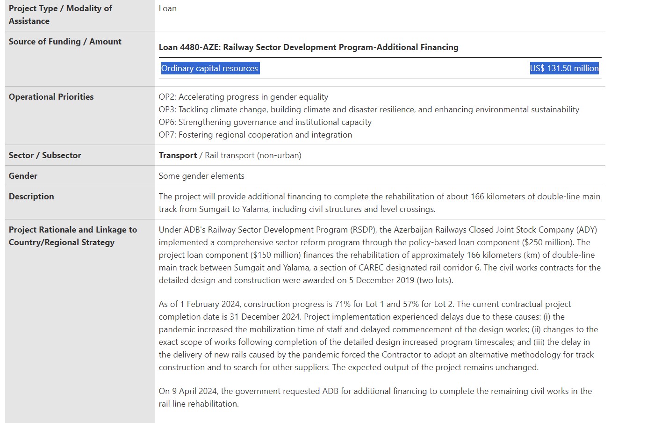Viewport: 654px width, 423px height.
Task: Click the "Gender" row label
Action: click(x=23, y=176)
